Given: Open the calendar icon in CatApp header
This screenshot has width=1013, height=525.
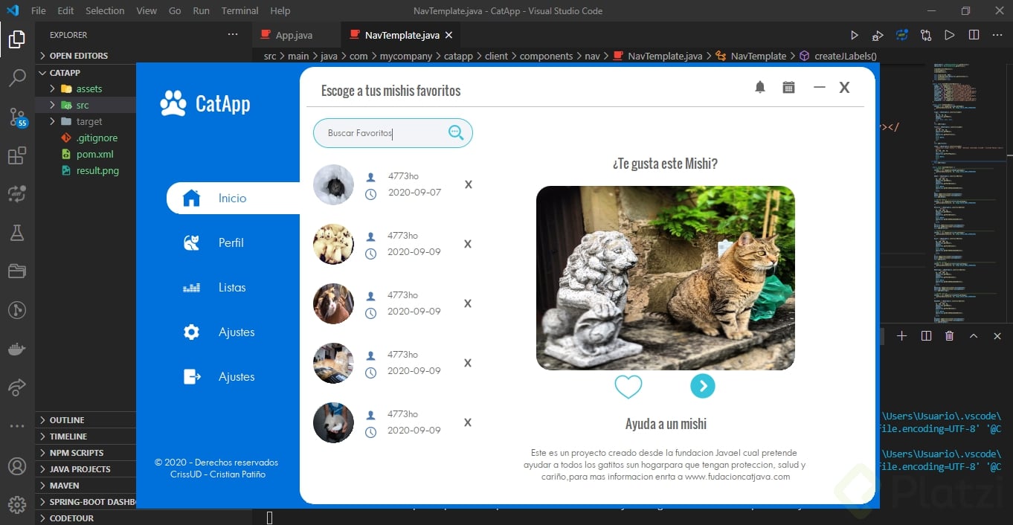Looking at the screenshot, I should pyautogui.click(x=789, y=87).
